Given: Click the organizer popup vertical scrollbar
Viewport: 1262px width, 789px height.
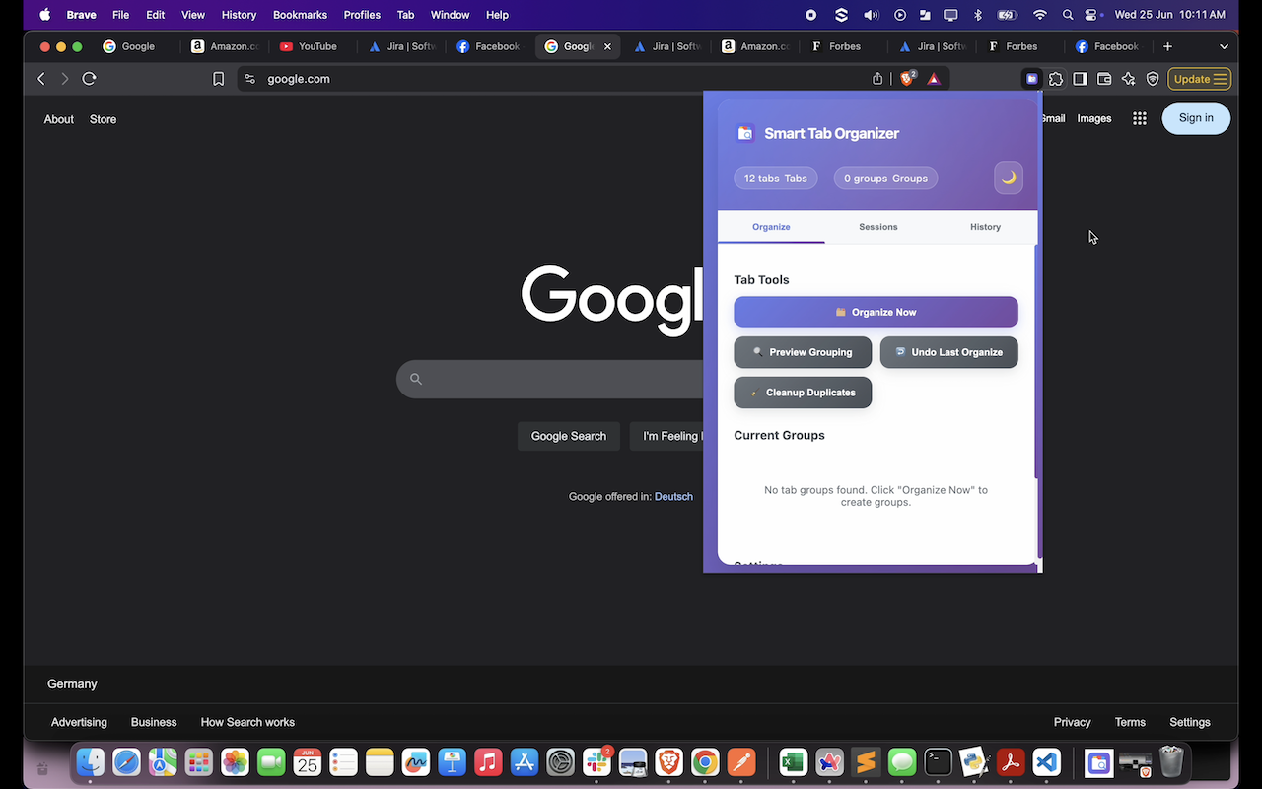Looking at the screenshot, I should click(1035, 361).
